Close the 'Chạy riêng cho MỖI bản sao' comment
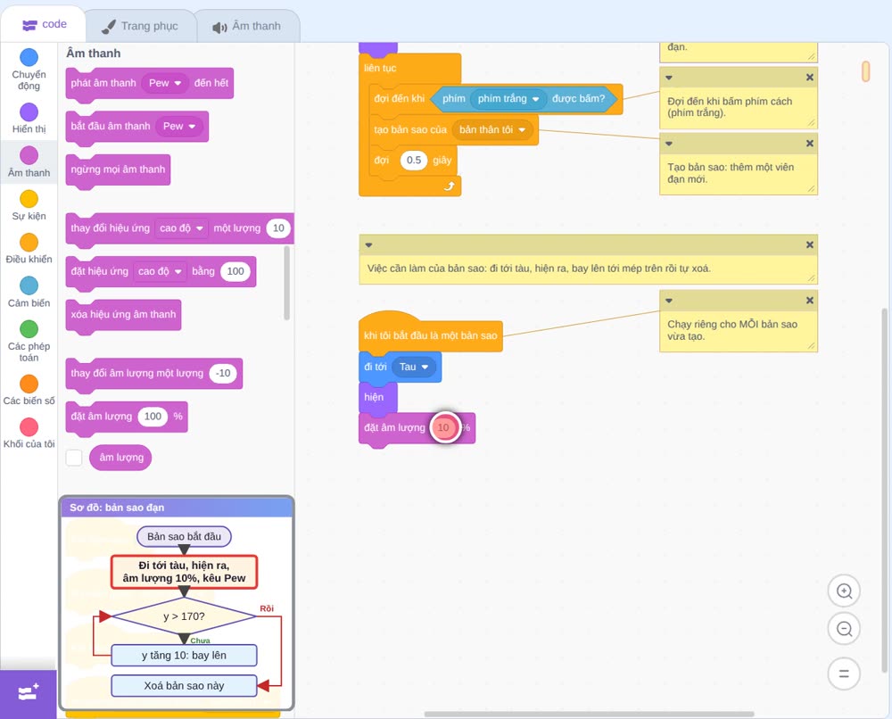This screenshot has height=719, width=892. pyautogui.click(x=810, y=301)
